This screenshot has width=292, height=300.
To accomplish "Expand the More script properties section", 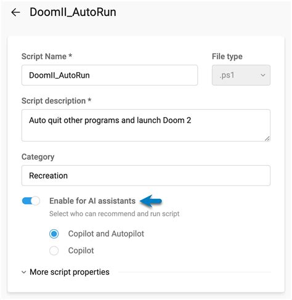I will [x=70, y=272].
